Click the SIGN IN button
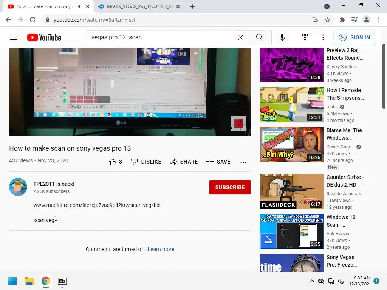Viewport: 387px width, 290px height. [x=354, y=37]
